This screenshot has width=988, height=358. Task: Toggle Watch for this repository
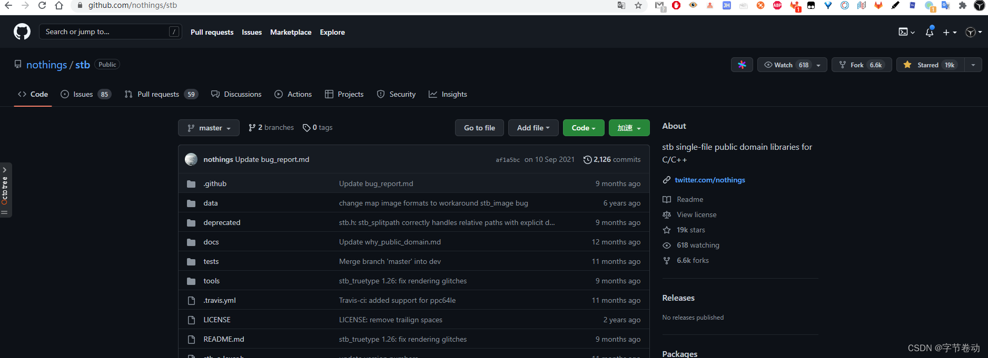792,65
